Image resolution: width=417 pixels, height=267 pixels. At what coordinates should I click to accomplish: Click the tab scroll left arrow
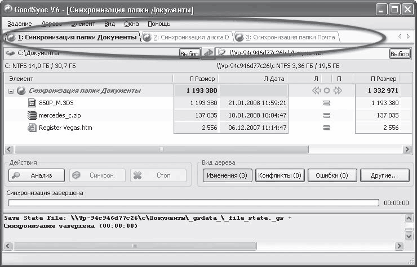coord(400,37)
